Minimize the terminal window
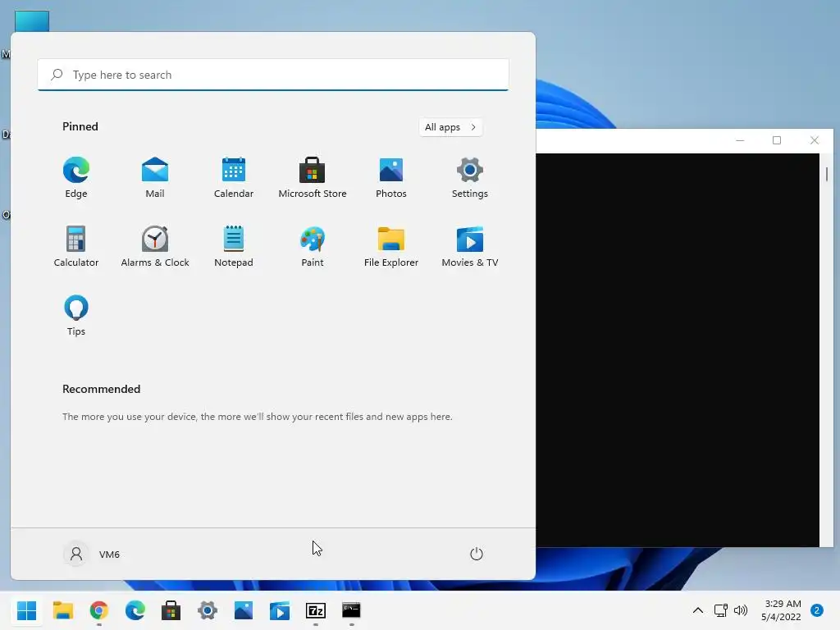840x630 pixels. pyautogui.click(x=741, y=140)
